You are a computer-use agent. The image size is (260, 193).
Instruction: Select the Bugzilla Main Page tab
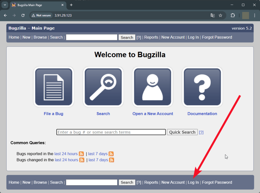coord(36,5)
